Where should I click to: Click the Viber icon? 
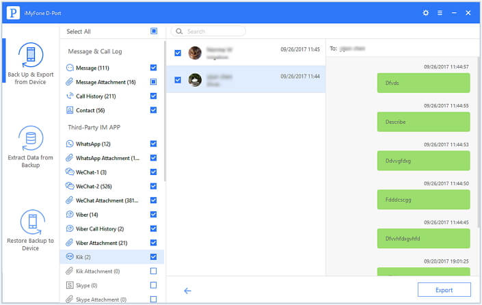(x=70, y=214)
